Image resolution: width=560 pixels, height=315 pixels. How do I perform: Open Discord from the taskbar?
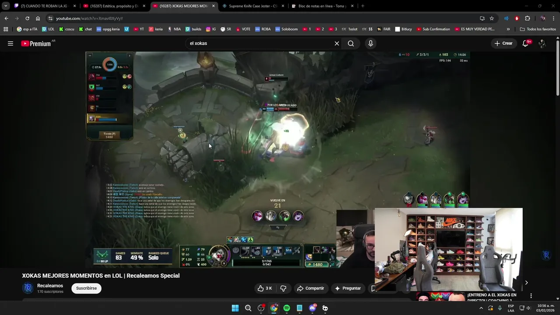point(312,308)
